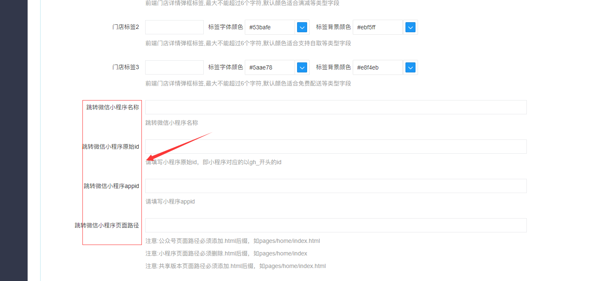The image size is (613, 281).
Task: Focus the 跳转微信小程序名称 input field
Action: pos(336,107)
